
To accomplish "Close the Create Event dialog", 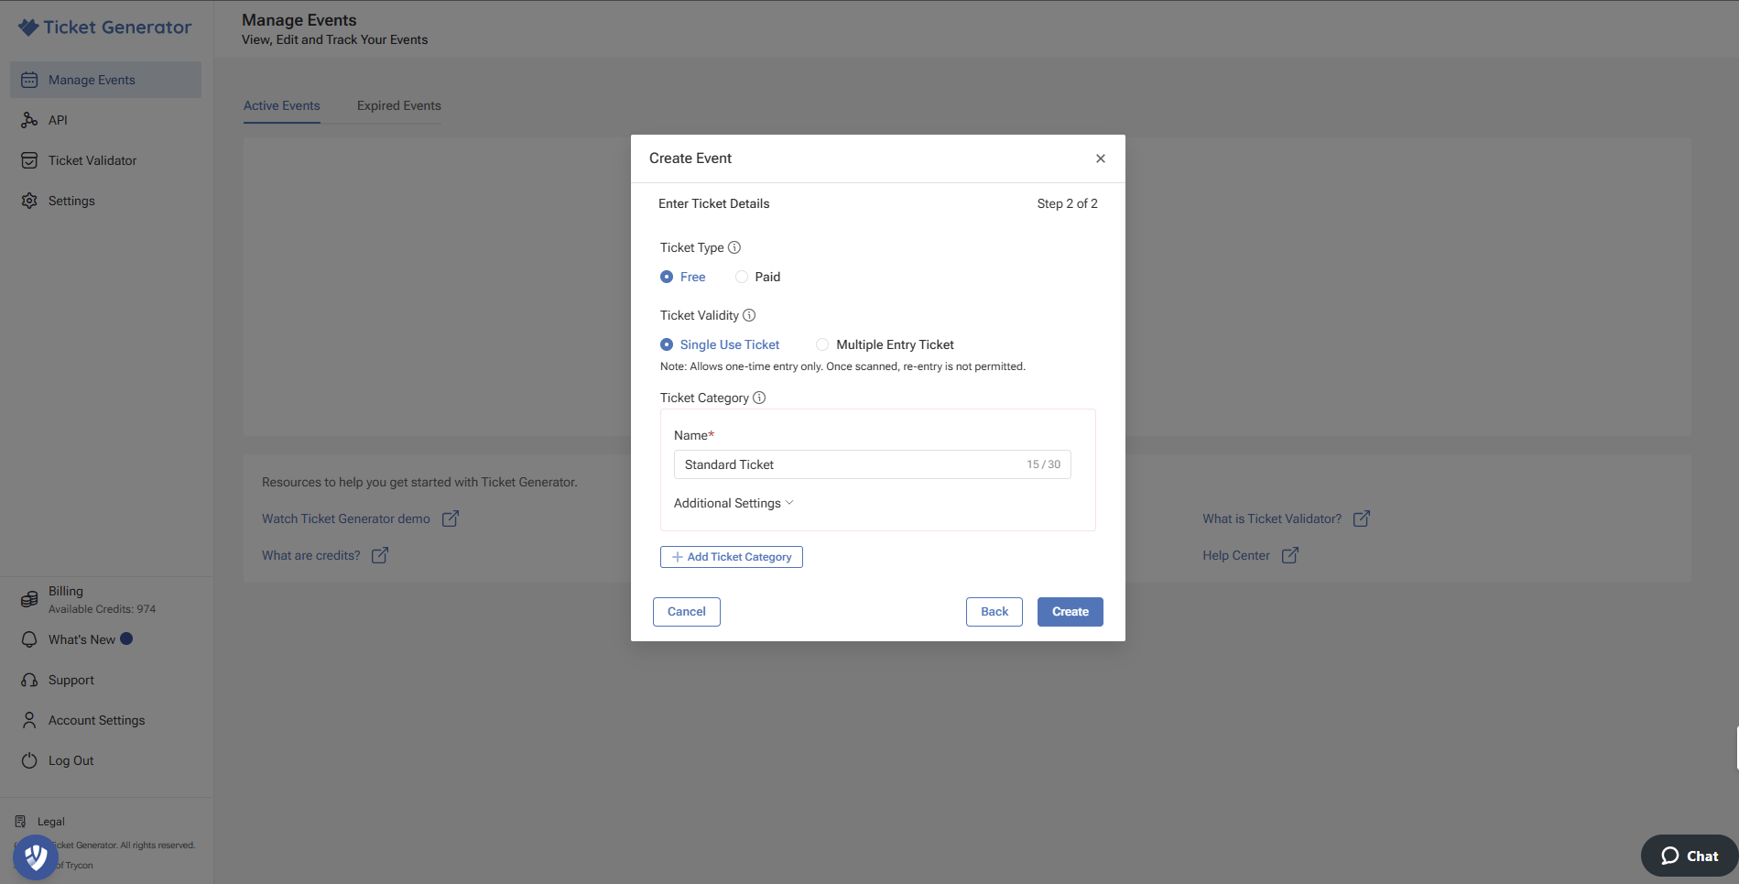I will (1101, 158).
